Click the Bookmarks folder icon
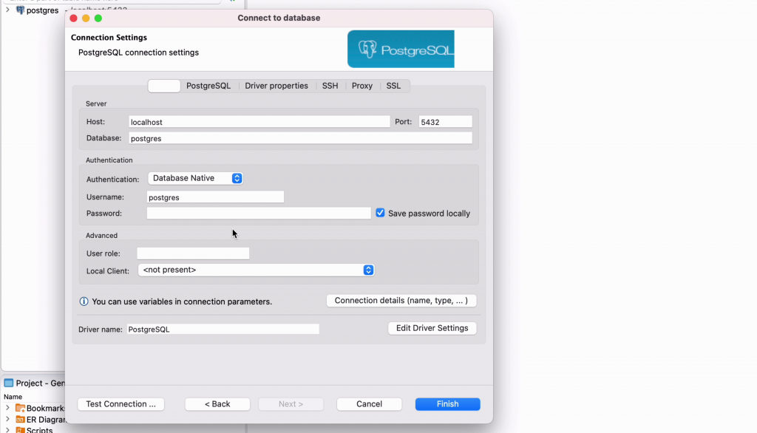The image size is (757, 433). coord(20,409)
